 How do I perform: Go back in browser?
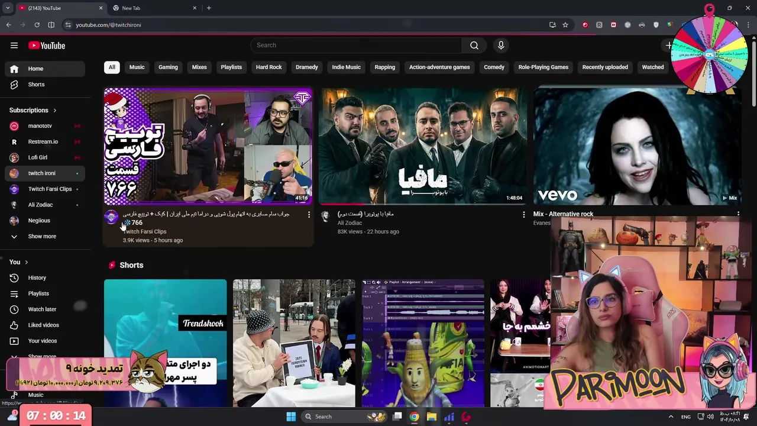pyautogui.click(x=8, y=25)
